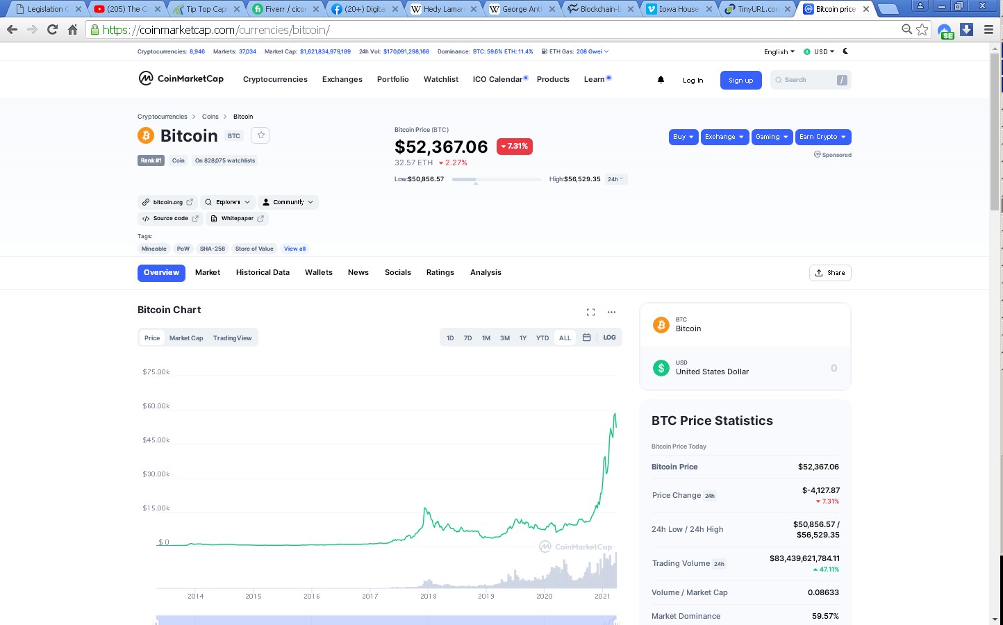Open the browser hamburger menu
The height and width of the screenshot is (625, 1003).
coord(988,30)
